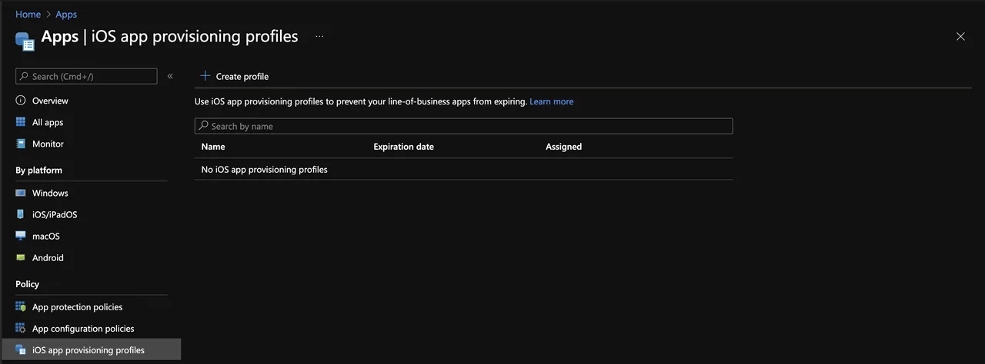Click the Android platform icon
Image resolution: width=985 pixels, height=364 pixels.
pos(21,257)
